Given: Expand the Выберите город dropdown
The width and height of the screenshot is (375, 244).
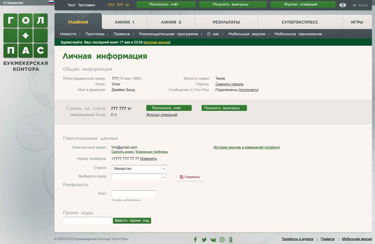Looking at the screenshot, I should pyautogui.click(x=164, y=177).
